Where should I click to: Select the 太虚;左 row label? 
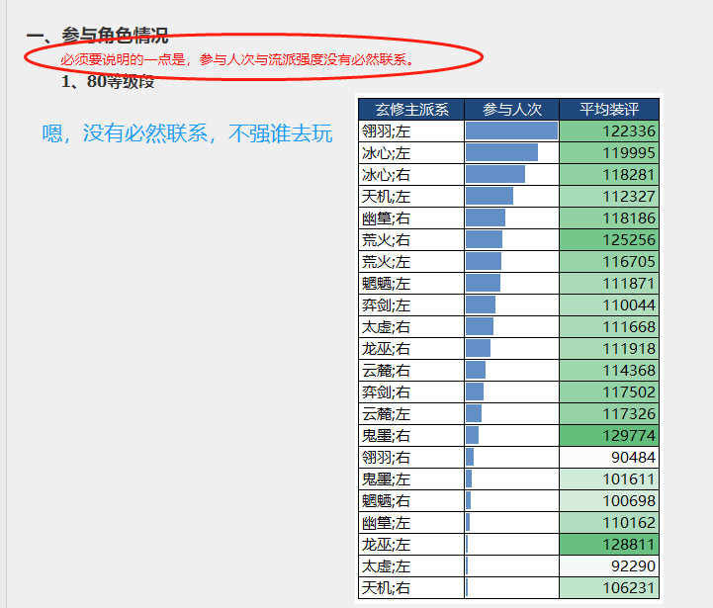tap(386, 566)
